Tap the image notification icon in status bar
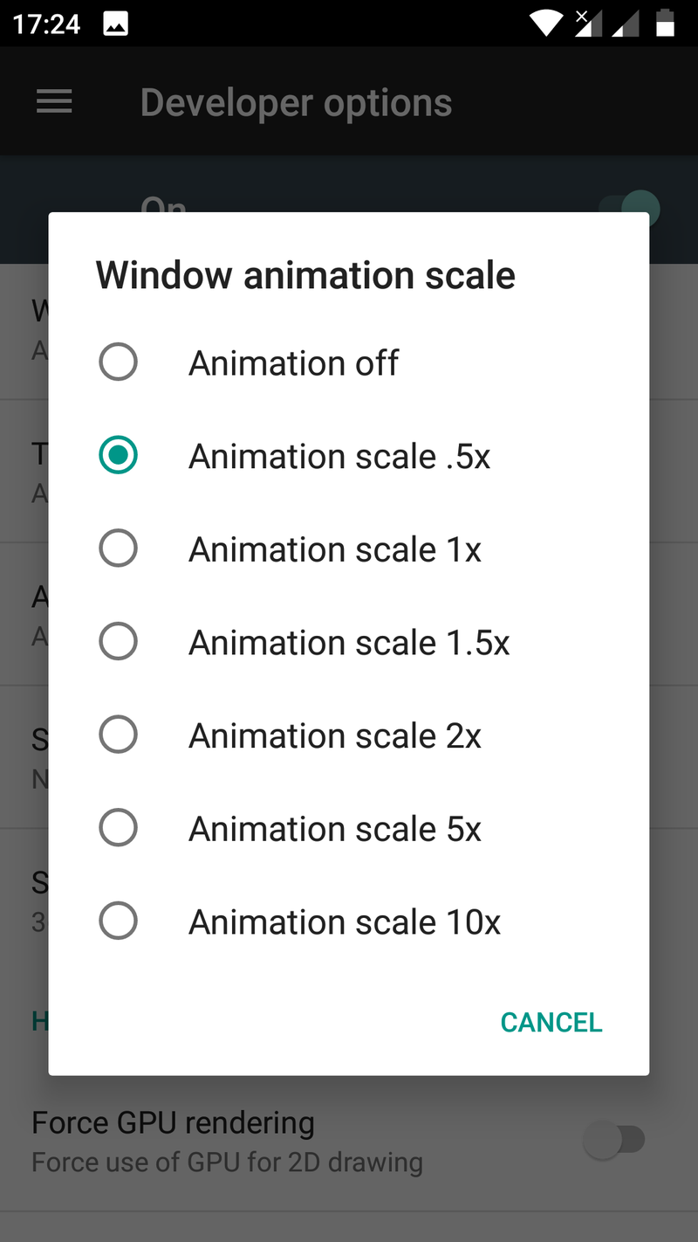This screenshot has height=1242, width=698. (x=115, y=24)
